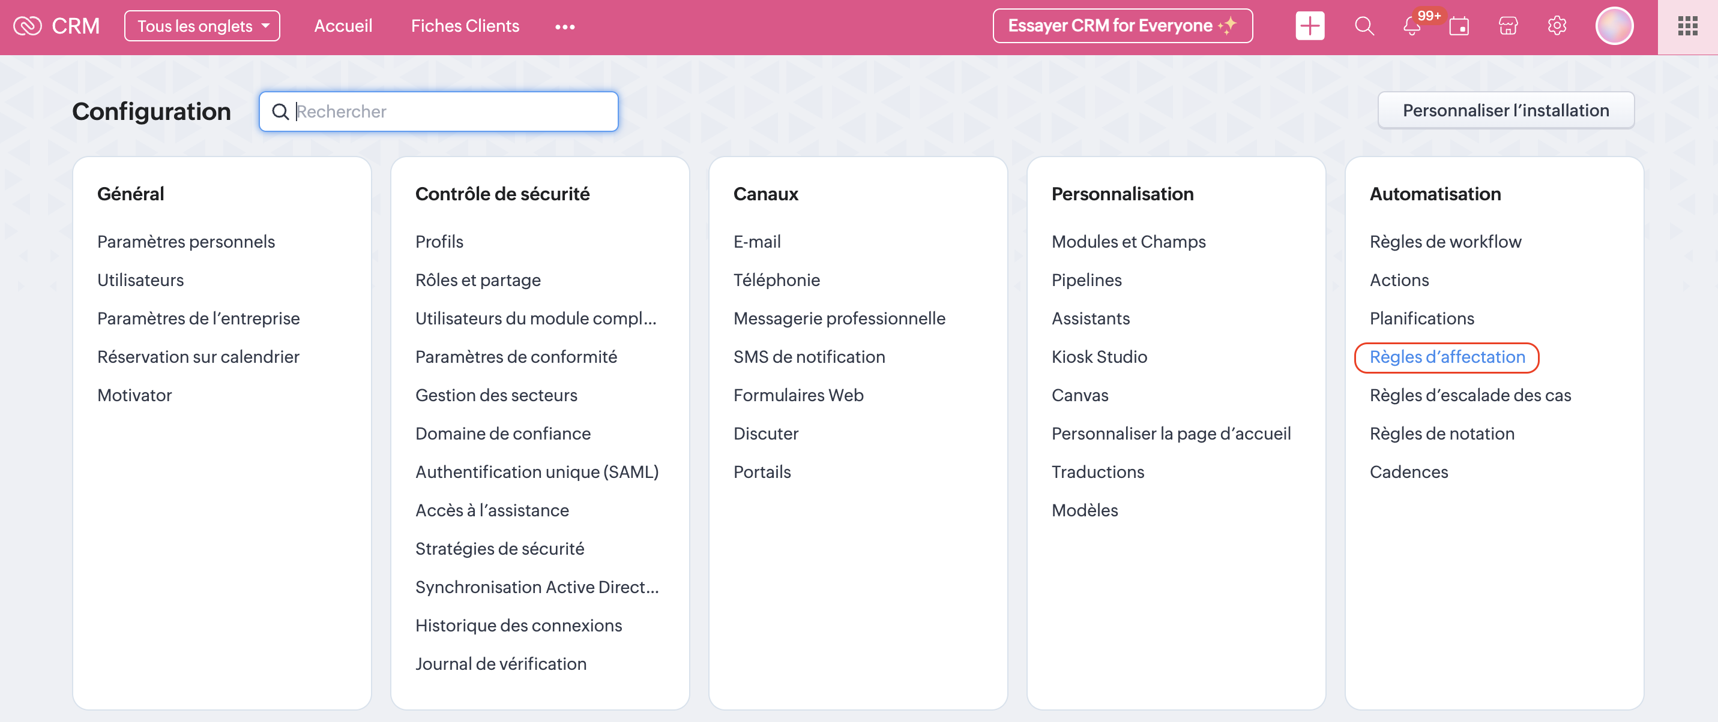The height and width of the screenshot is (722, 1718).
Task: Open Modules et Champs settings
Action: 1128,242
